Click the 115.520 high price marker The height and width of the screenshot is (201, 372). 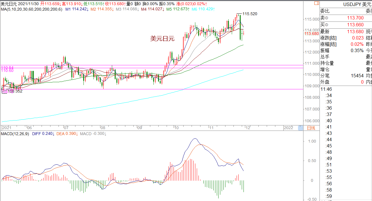[x=250, y=14]
